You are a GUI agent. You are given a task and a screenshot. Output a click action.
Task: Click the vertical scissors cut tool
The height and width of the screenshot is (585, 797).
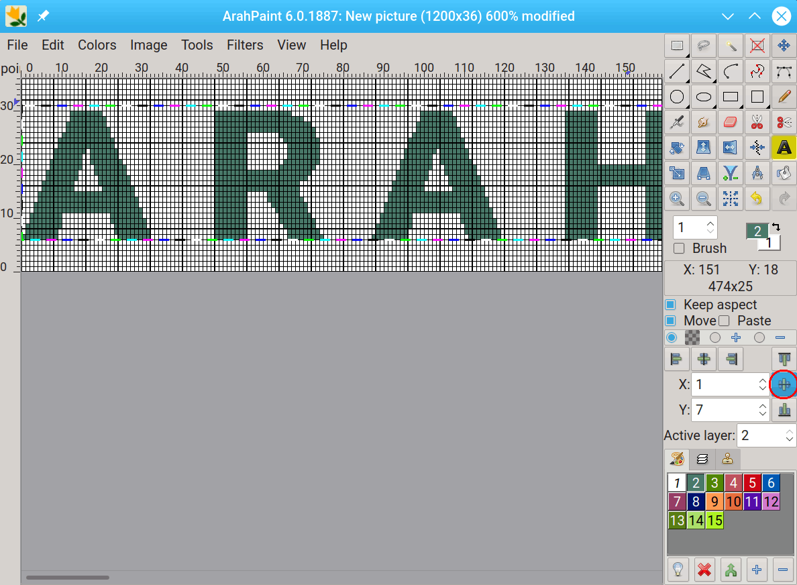pyautogui.click(x=757, y=122)
